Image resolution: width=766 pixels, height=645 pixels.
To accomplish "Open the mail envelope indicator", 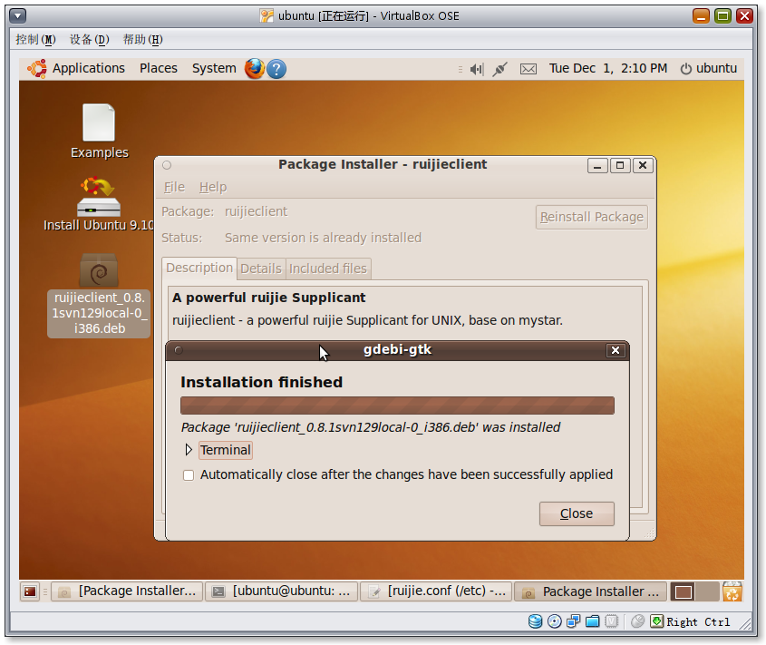I will click(x=528, y=69).
